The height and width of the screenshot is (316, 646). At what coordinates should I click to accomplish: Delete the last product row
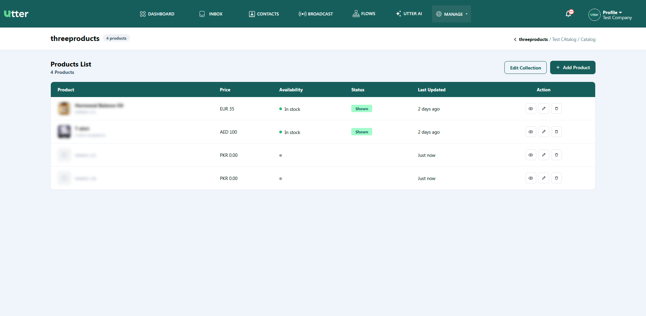(x=556, y=178)
